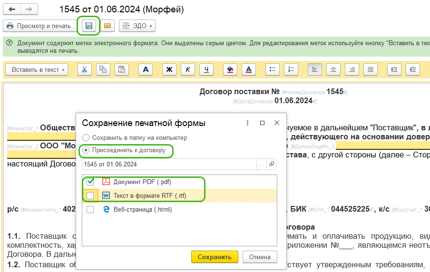Open the dialog's three-dot more menu
This screenshot has height=272, width=430.
(x=247, y=123)
